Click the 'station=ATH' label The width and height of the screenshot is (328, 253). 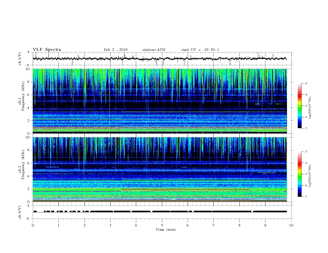(x=154, y=50)
